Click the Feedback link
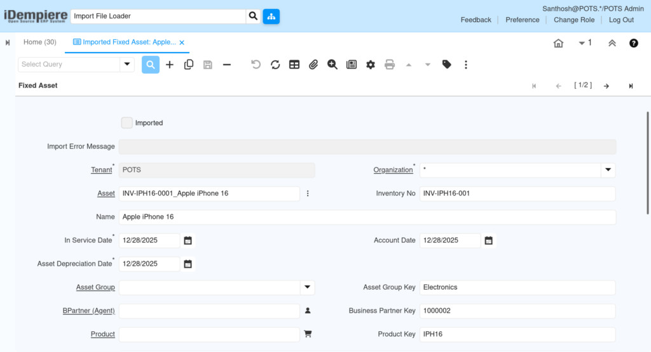Screen dimensions: 651x352 pyautogui.click(x=476, y=20)
